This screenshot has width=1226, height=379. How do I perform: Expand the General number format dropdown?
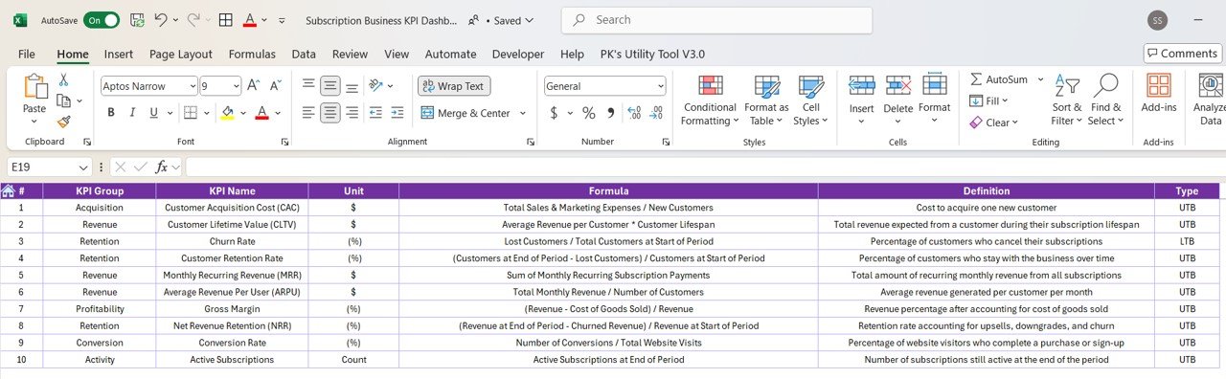tap(660, 86)
